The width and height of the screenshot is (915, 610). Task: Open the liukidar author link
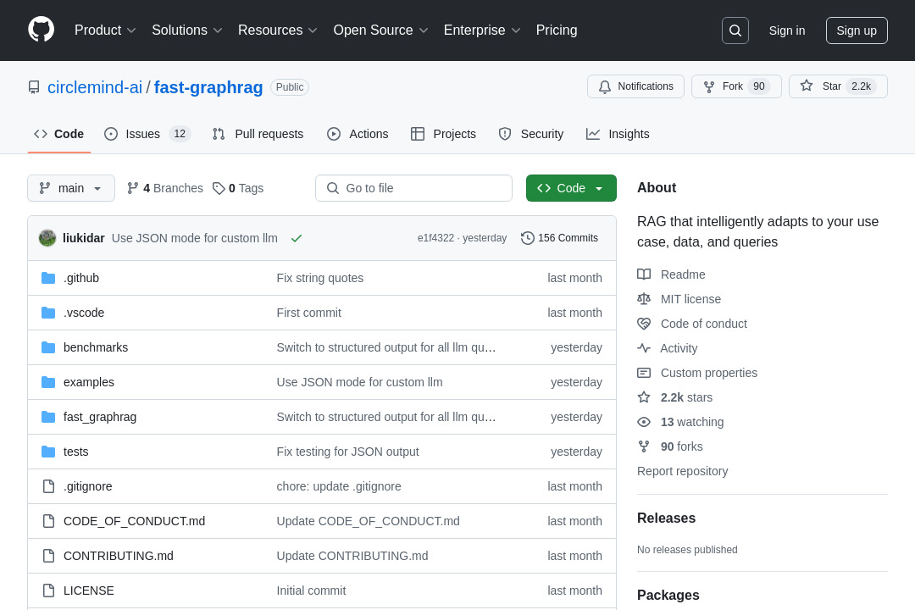(83, 238)
